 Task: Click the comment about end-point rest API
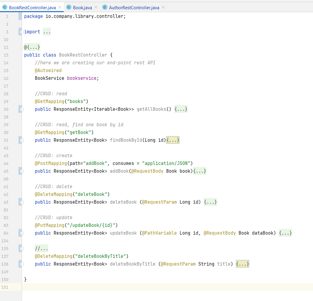pyautogui.click(x=95, y=63)
